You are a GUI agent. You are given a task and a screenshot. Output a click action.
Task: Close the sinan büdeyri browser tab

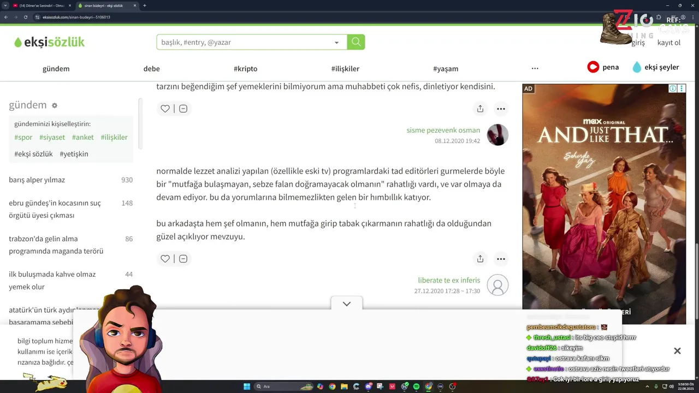(135, 5)
